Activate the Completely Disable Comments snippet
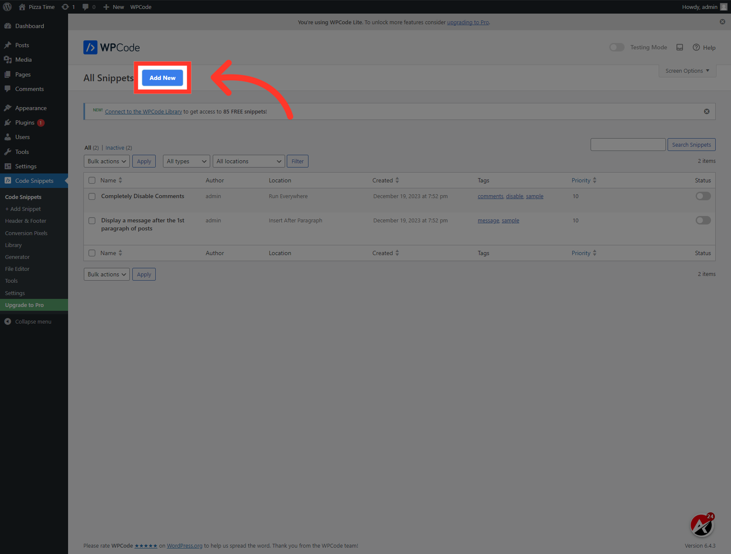 pos(703,196)
